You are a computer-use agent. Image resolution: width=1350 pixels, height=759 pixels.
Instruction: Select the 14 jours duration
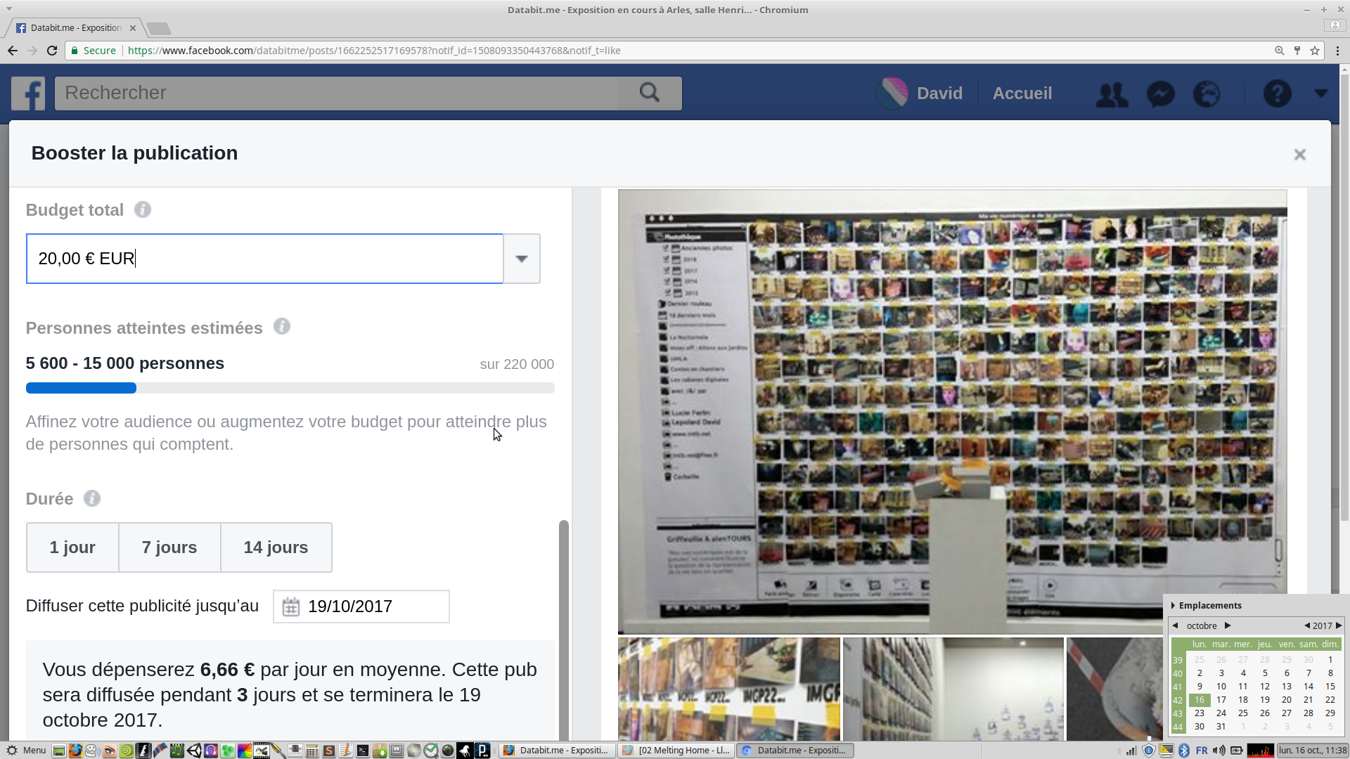276,547
